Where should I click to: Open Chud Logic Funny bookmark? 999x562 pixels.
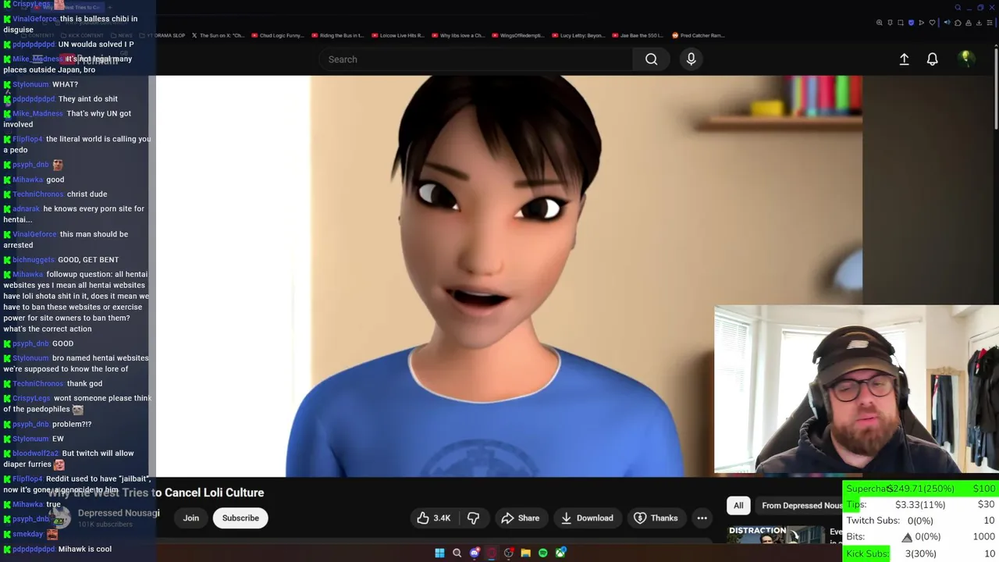276,35
